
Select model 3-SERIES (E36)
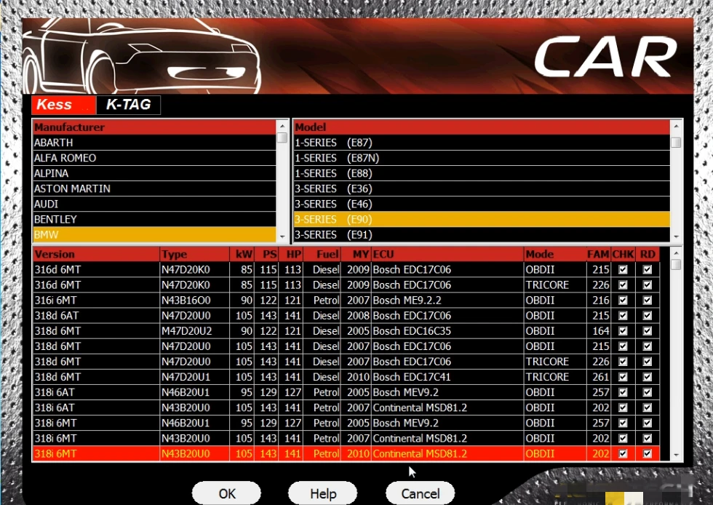point(482,188)
